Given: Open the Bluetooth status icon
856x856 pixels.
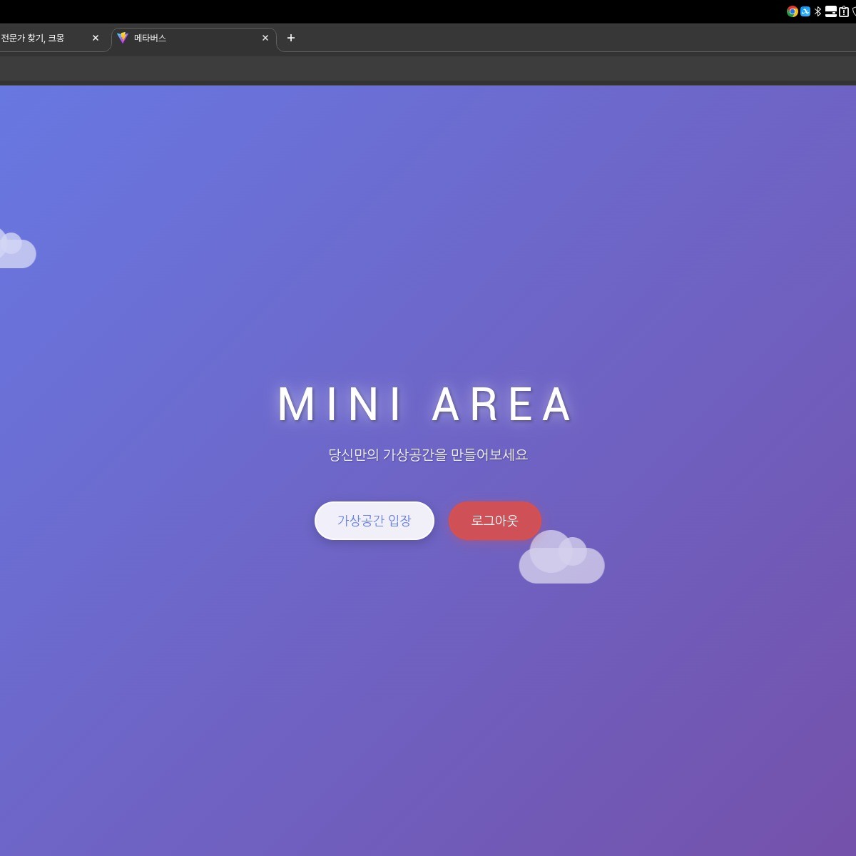Looking at the screenshot, I should pyautogui.click(x=818, y=11).
